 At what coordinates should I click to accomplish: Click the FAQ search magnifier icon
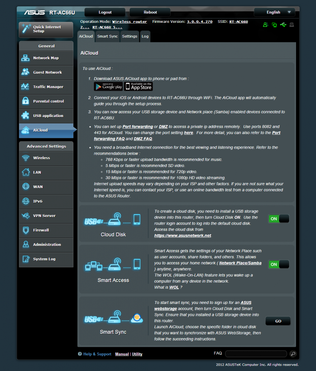pyautogui.click(x=293, y=354)
